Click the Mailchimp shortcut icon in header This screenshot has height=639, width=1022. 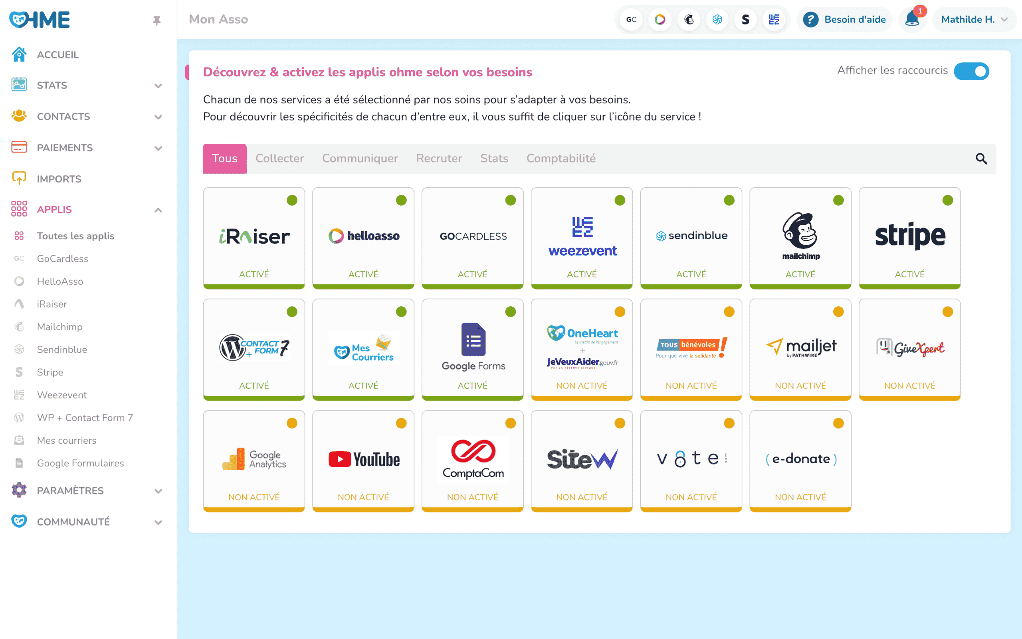point(688,20)
